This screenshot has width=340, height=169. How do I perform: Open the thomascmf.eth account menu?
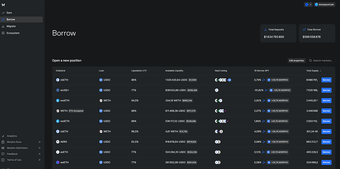point(324,4)
